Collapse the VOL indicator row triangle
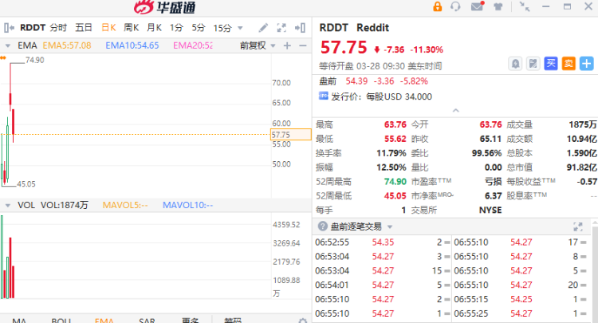This screenshot has height=323, width=598. (x=8, y=206)
